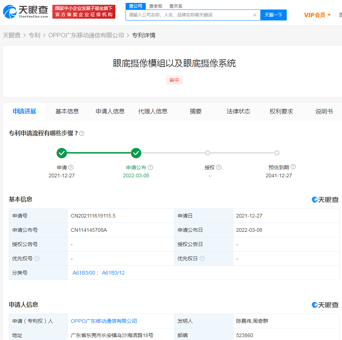
Task: Select the green check at the 申请公布 step
Action: [x=136, y=153]
